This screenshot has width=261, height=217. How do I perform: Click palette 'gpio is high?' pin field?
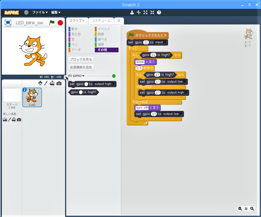(81, 92)
